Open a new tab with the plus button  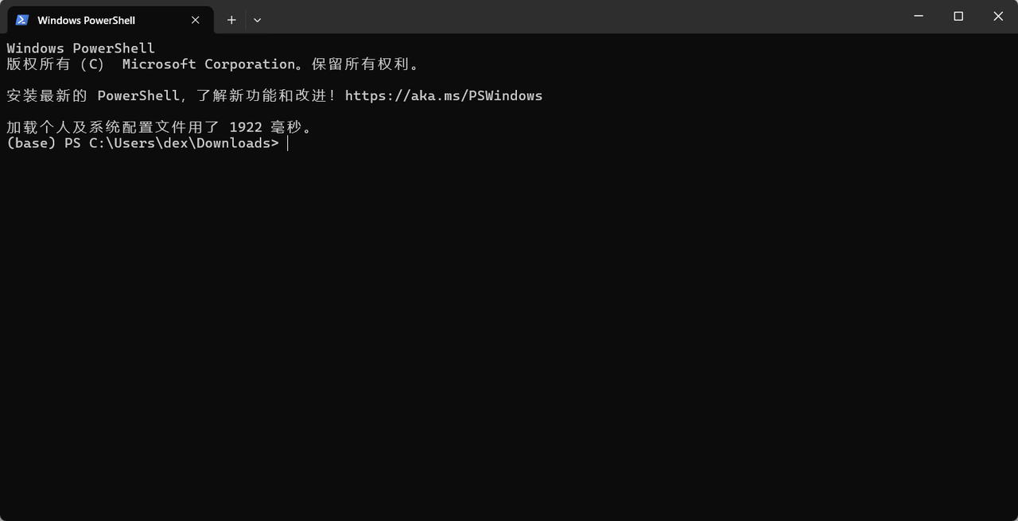click(x=231, y=20)
